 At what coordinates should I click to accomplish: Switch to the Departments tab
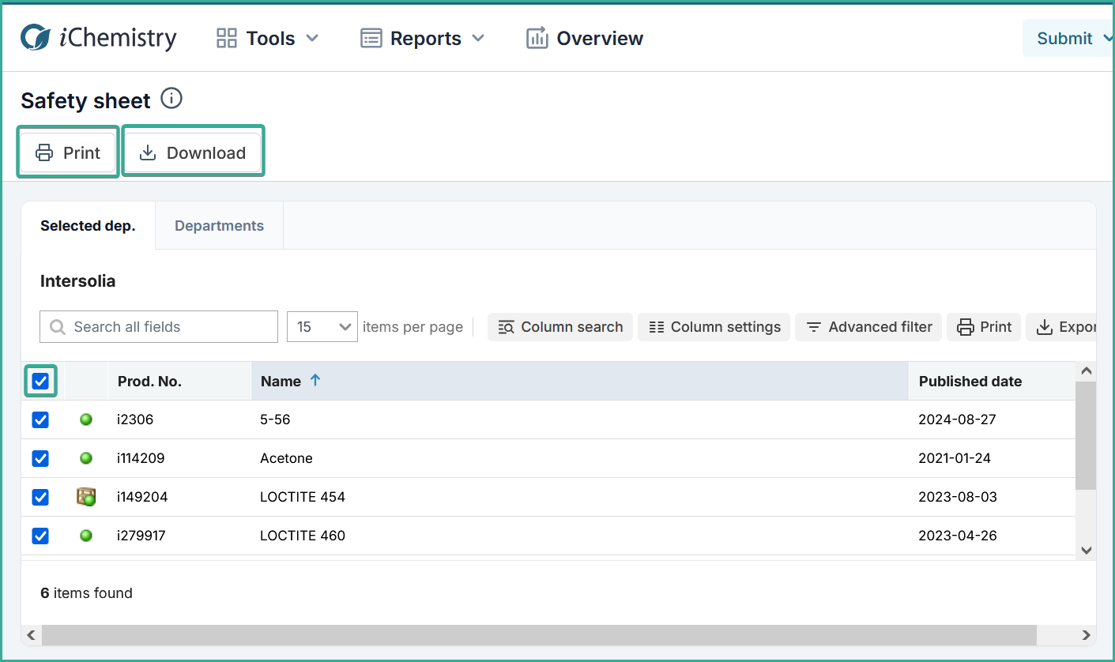pyautogui.click(x=219, y=226)
